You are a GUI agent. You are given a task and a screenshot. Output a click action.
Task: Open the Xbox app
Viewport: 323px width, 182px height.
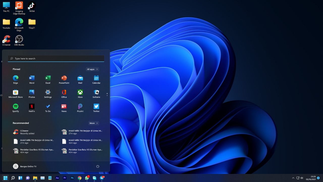[x=80, y=94]
